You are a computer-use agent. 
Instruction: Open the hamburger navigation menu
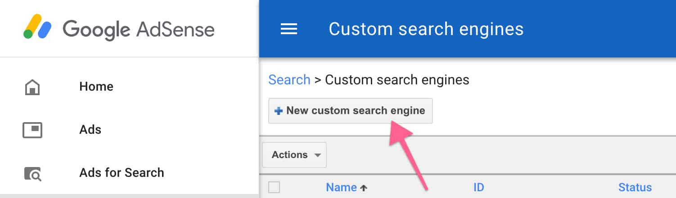(289, 29)
